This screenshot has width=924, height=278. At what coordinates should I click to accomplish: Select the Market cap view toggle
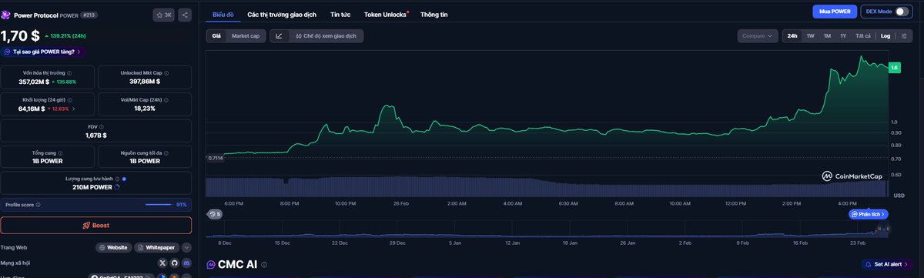(x=246, y=36)
